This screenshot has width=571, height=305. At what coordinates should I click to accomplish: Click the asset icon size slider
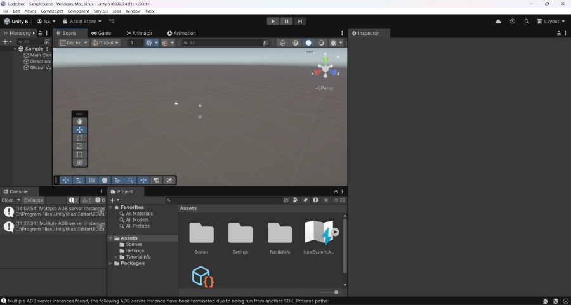(336, 292)
